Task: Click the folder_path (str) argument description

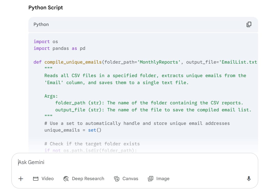Action: [x=149, y=103]
